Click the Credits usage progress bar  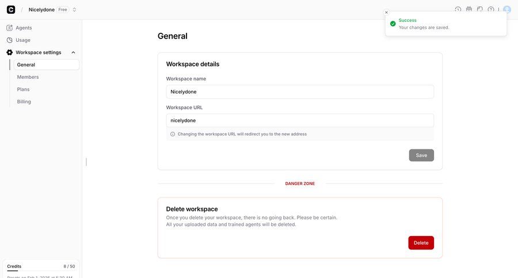pyautogui.click(x=41, y=271)
